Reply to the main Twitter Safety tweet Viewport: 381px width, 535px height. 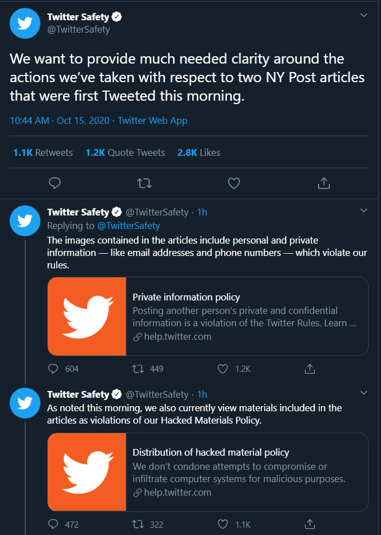(55, 183)
